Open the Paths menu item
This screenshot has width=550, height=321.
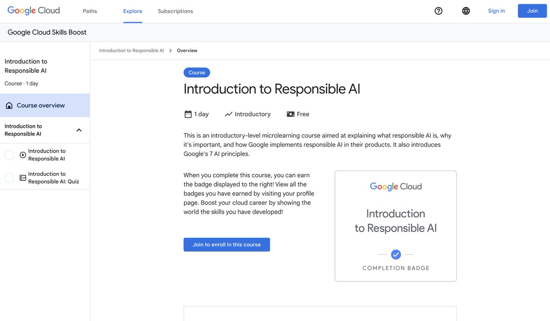90,11
